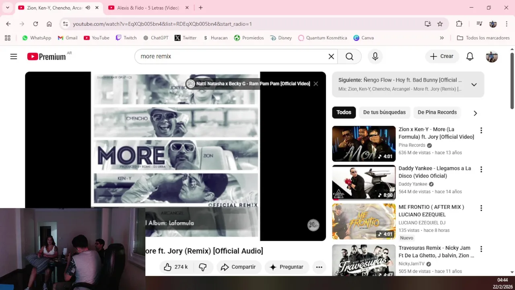Open options for Travesuras Remix video
Image resolution: width=515 pixels, height=290 pixels.
tap(481, 249)
